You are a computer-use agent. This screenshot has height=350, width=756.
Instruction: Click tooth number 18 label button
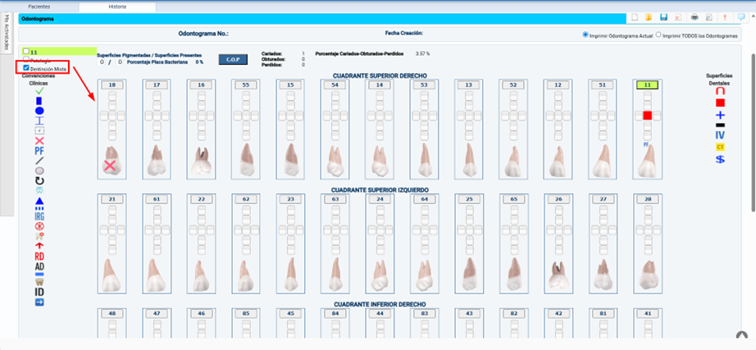pos(111,84)
